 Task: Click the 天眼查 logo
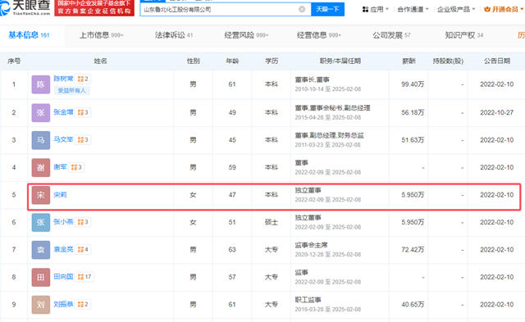click(x=25, y=7)
